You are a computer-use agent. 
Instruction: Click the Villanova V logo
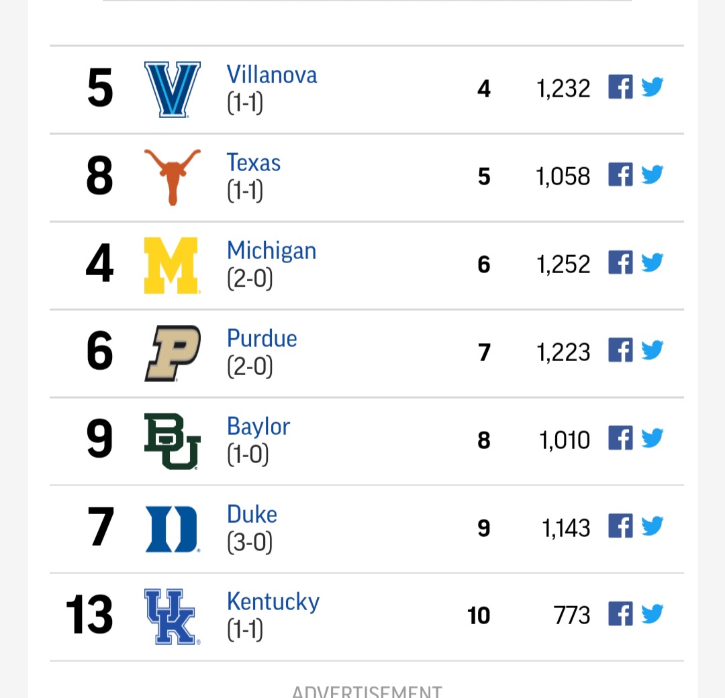(173, 90)
